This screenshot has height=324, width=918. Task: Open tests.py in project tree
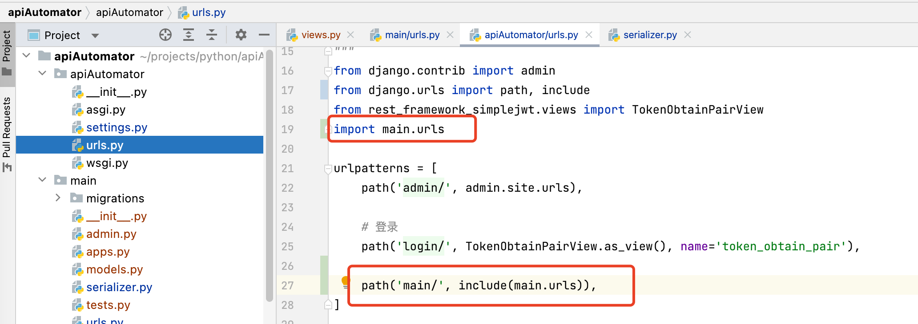[x=108, y=305]
